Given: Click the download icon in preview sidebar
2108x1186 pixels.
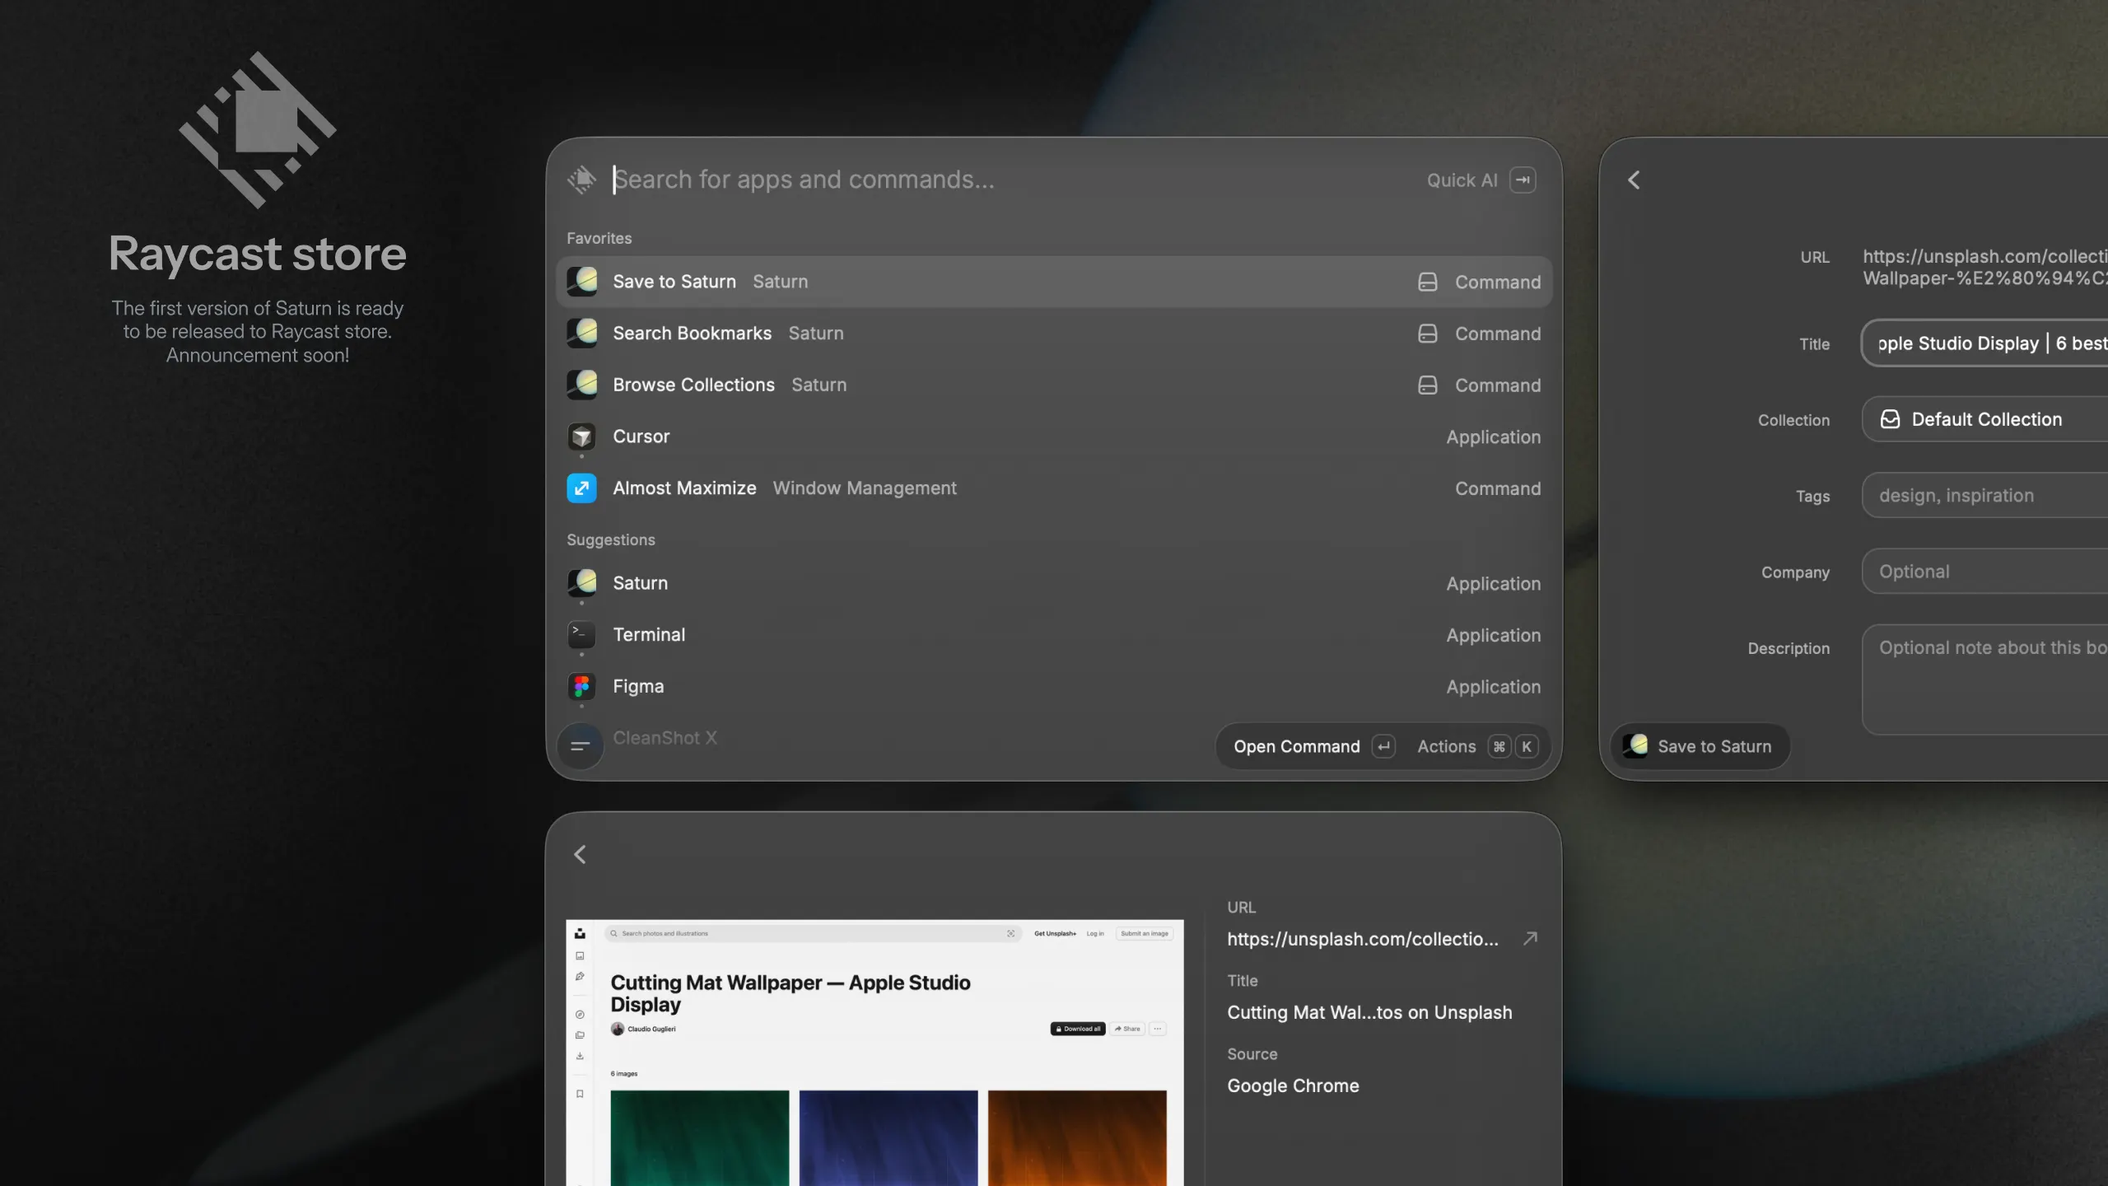Looking at the screenshot, I should (x=580, y=1055).
